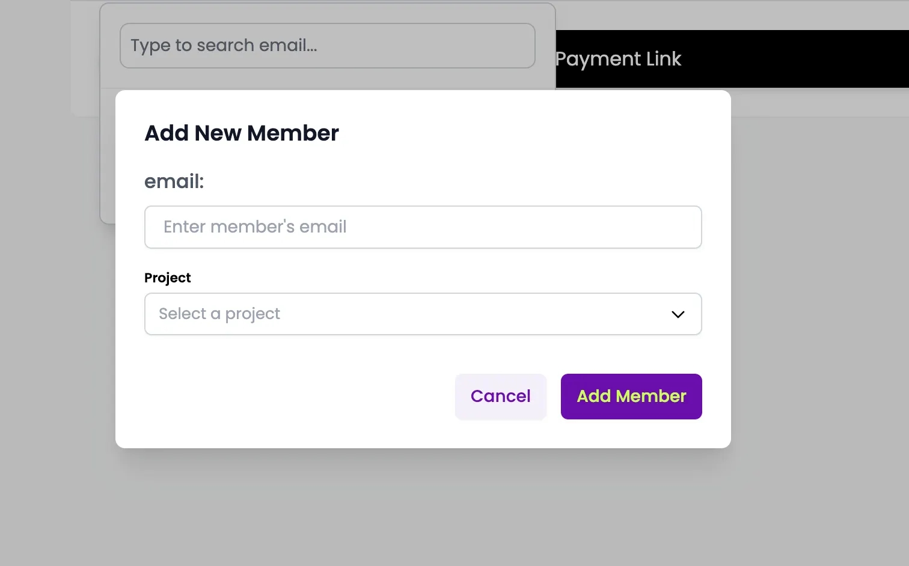Viewport: 909px width, 566px height.
Task: Click the Select a project placeholder text
Action: click(219, 314)
